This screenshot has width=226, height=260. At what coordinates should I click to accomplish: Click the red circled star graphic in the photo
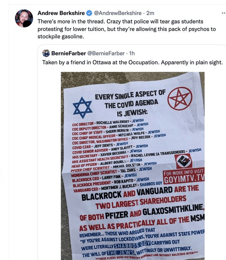[180, 99]
